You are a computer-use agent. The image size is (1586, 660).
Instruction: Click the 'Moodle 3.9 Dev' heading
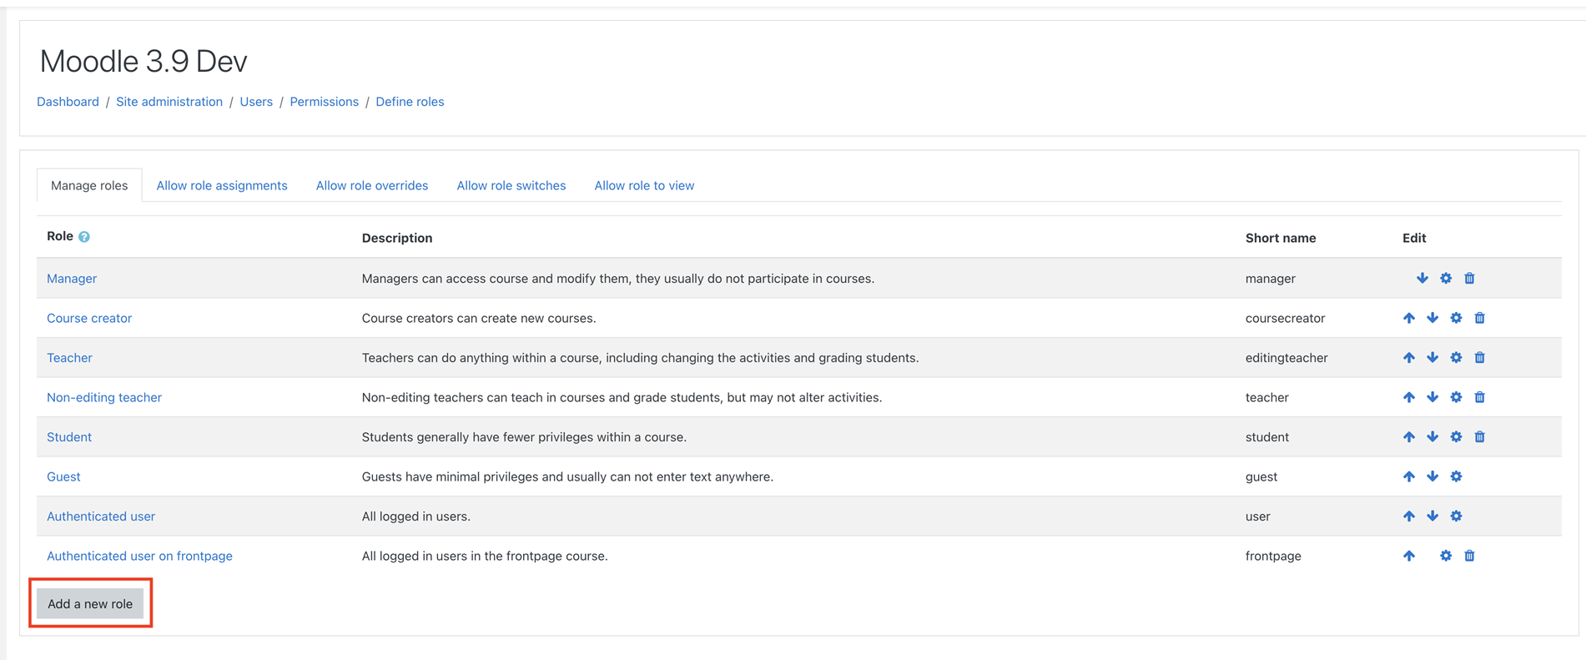pyautogui.click(x=143, y=61)
